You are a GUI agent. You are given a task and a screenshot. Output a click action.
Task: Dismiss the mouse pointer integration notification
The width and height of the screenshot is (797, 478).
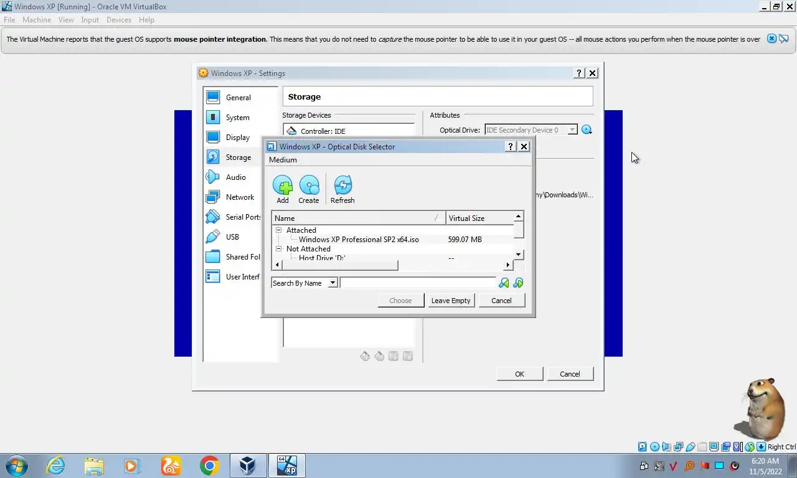pyautogui.click(x=771, y=39)
